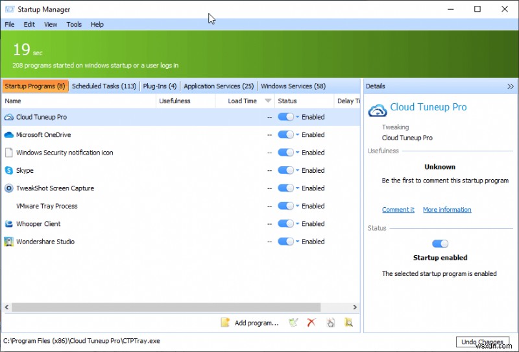Screen dimensions: 519x352
Task: Disable Microsoft OneDrive startup switch
Action: (285, 135)
